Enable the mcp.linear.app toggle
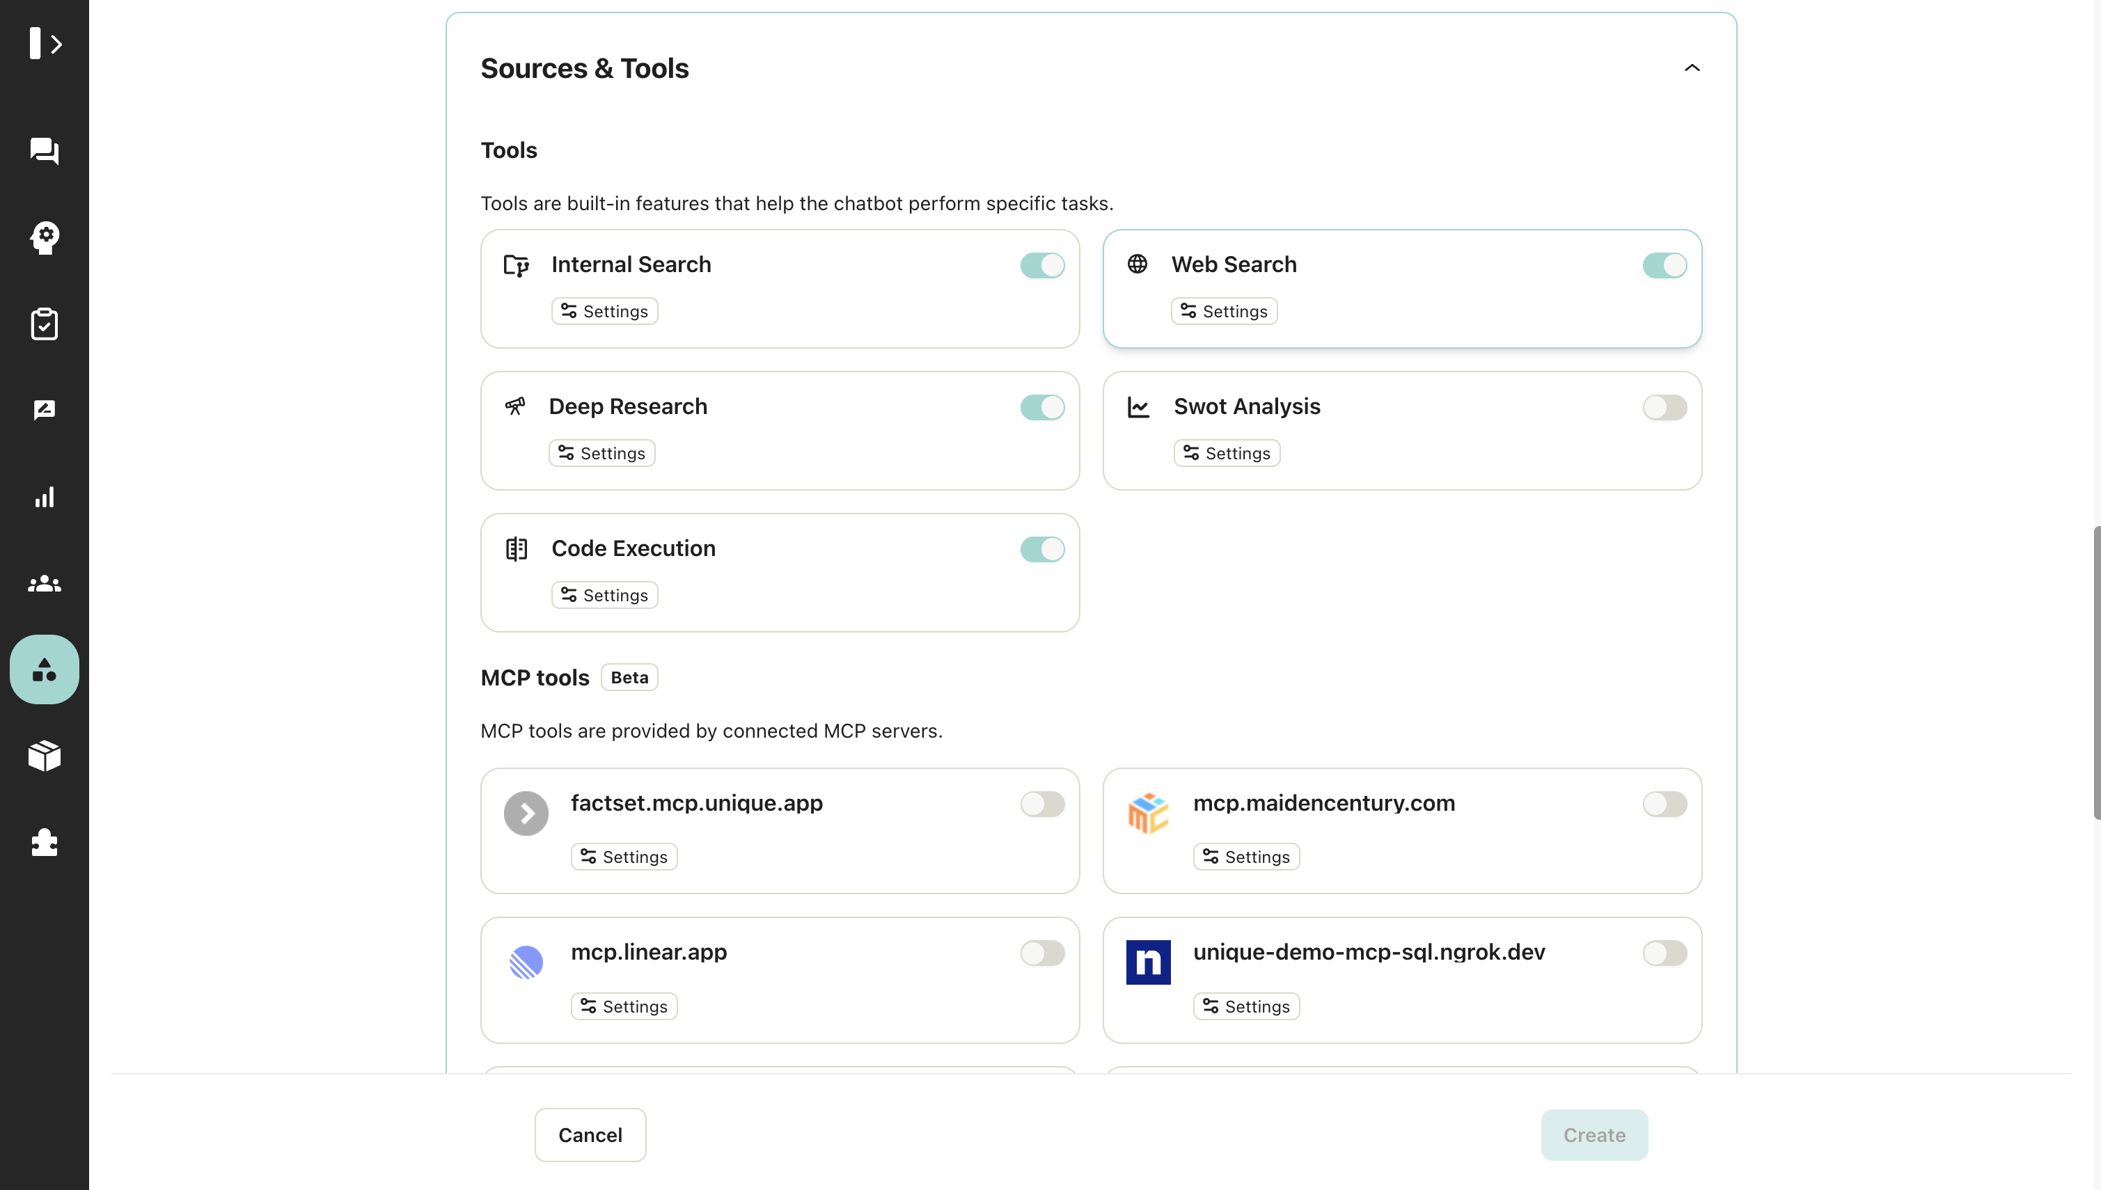The height and width of the screenshot is (1190, 2101). click(1041, 953)
